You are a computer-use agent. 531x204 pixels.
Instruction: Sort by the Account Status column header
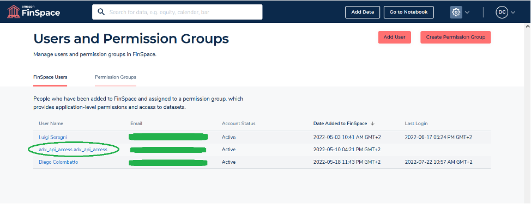pyautogui.click(x=238, y=123)
